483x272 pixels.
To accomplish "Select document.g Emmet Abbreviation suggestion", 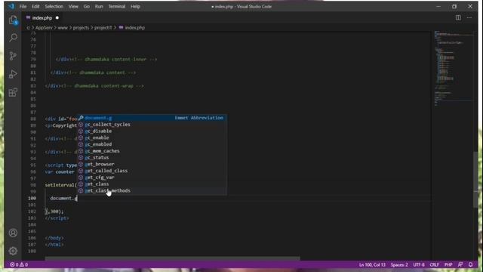I will pyautogui.click(x=152, y=118).
